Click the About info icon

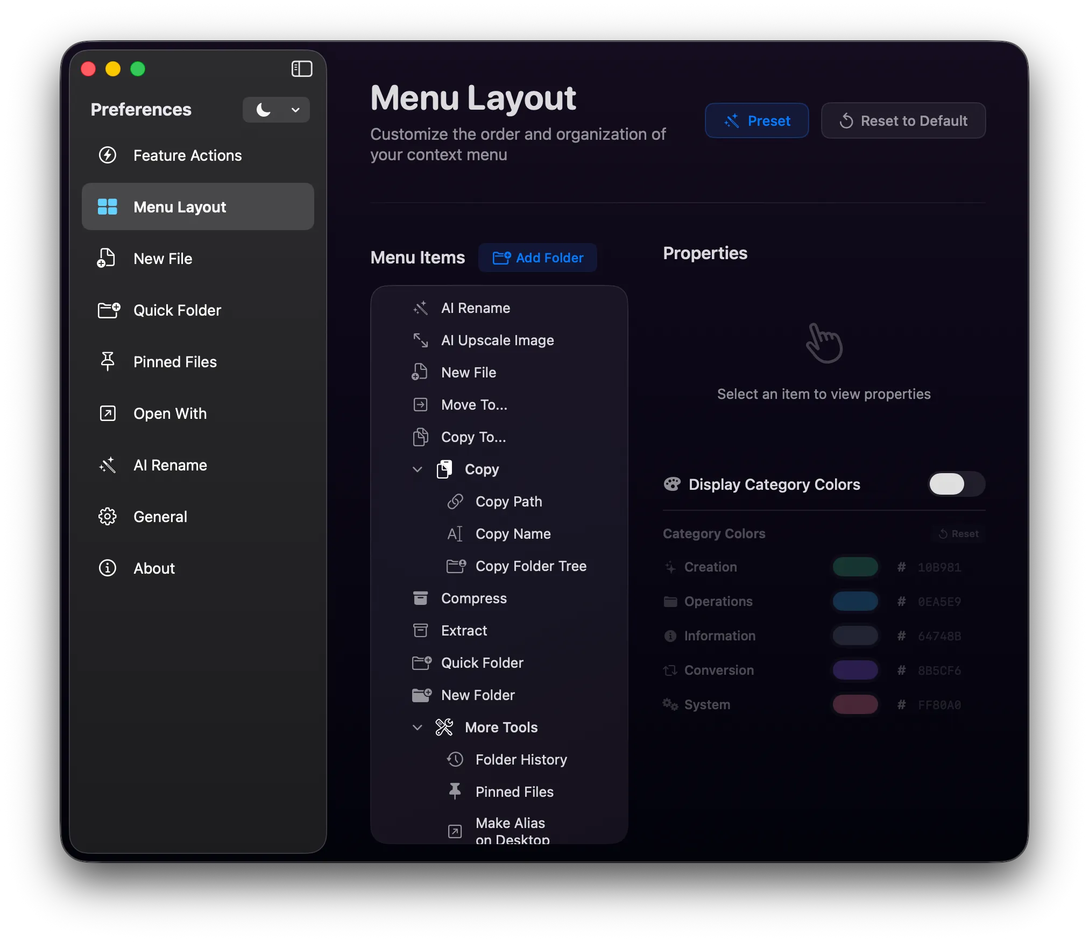tap(108, 568)
